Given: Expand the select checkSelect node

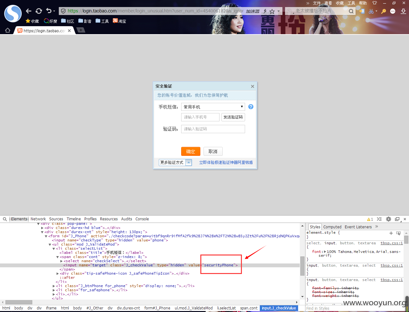Looking at the screenshot, I should pos(62,261).
